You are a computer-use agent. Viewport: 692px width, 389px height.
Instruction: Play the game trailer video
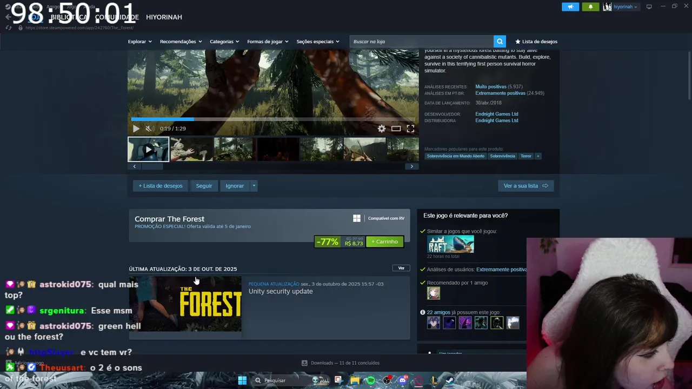click(136, 129)
